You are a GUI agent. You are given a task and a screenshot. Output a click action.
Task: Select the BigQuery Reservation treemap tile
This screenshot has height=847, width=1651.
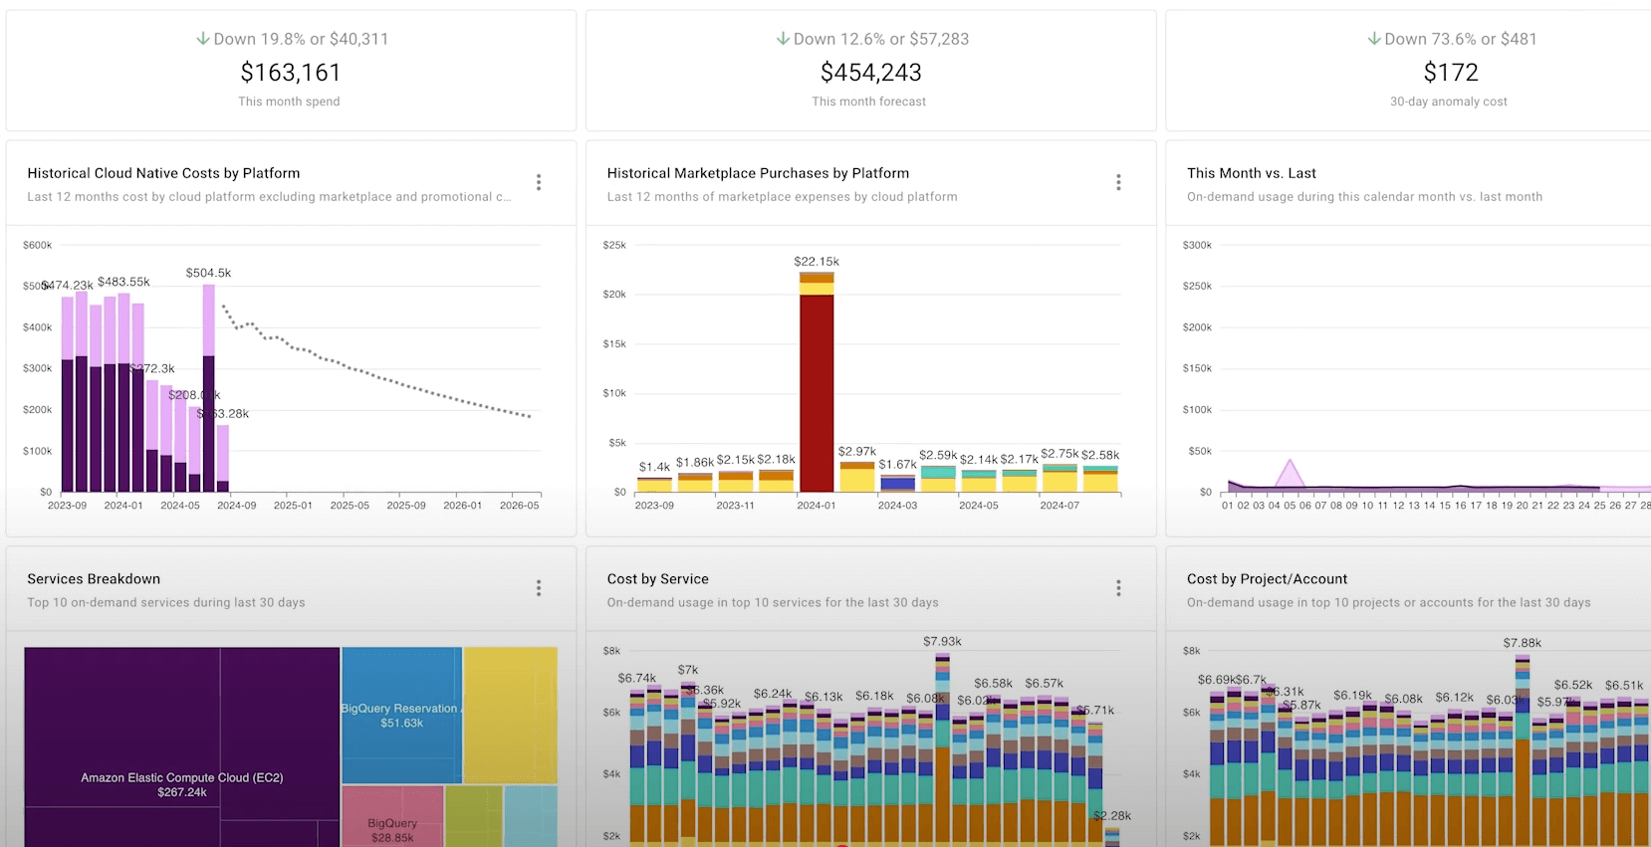coord(401,716)
